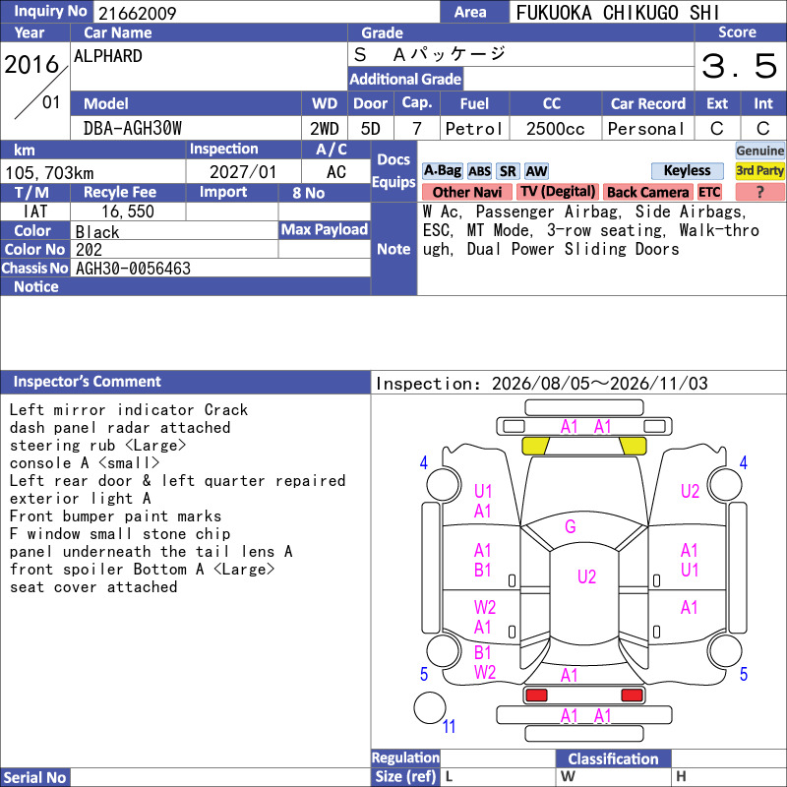
Task: Click the A-Bag equipment badge
Action: coord(442,171)
